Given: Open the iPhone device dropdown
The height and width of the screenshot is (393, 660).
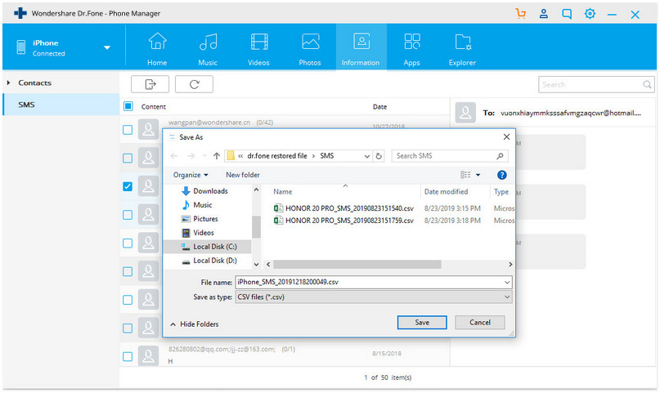Looking at the screenshot, I should tap(107, 47).
